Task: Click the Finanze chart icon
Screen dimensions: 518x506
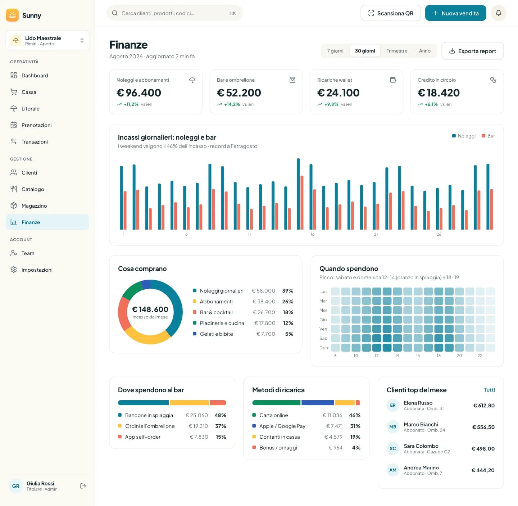Action: pos(14,222)
